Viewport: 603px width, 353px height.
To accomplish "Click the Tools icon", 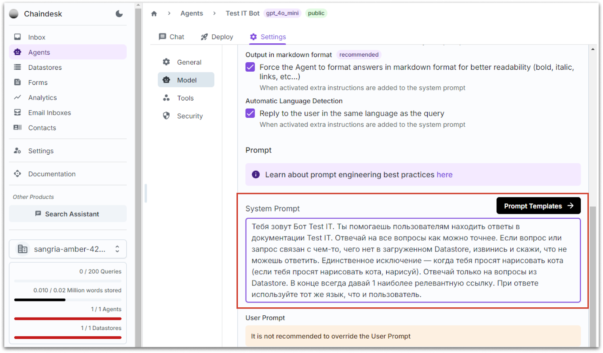I will (166, 98).
